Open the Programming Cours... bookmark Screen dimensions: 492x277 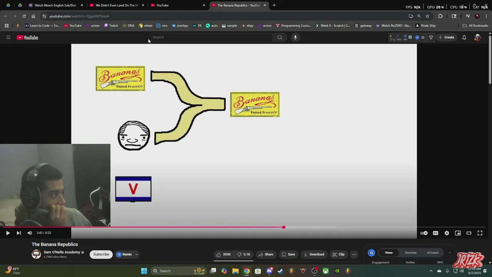pos(293,26)
